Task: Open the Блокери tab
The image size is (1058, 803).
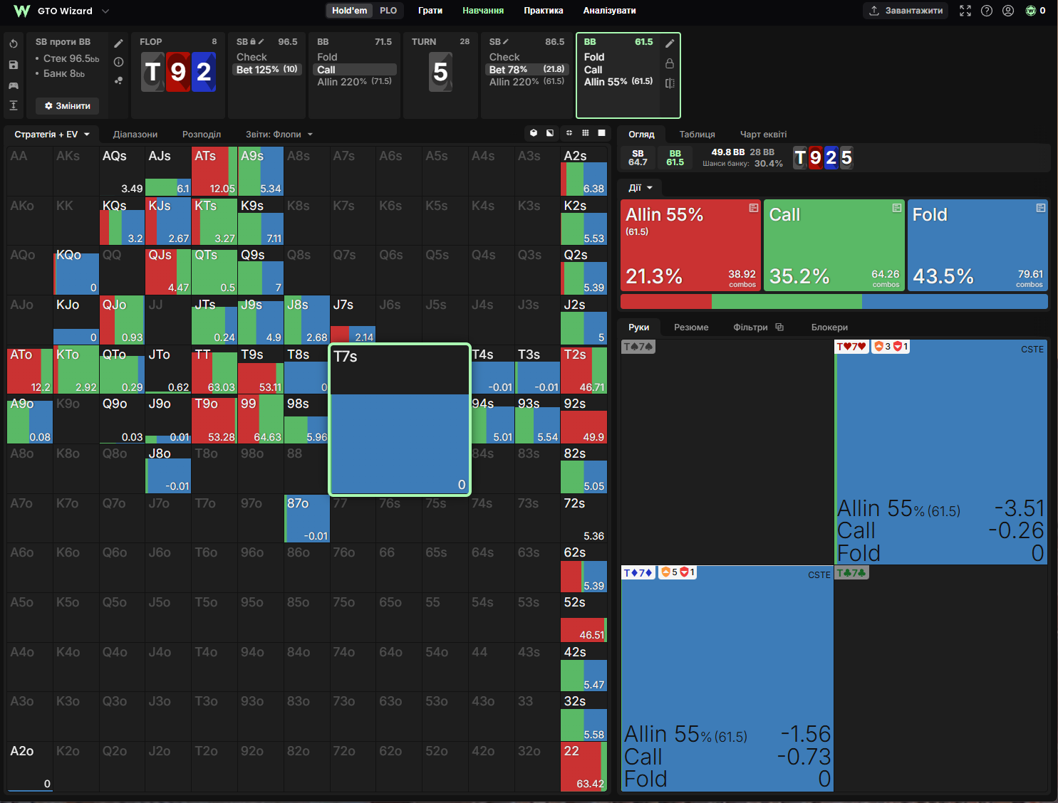Action: (x=829, y=327)
